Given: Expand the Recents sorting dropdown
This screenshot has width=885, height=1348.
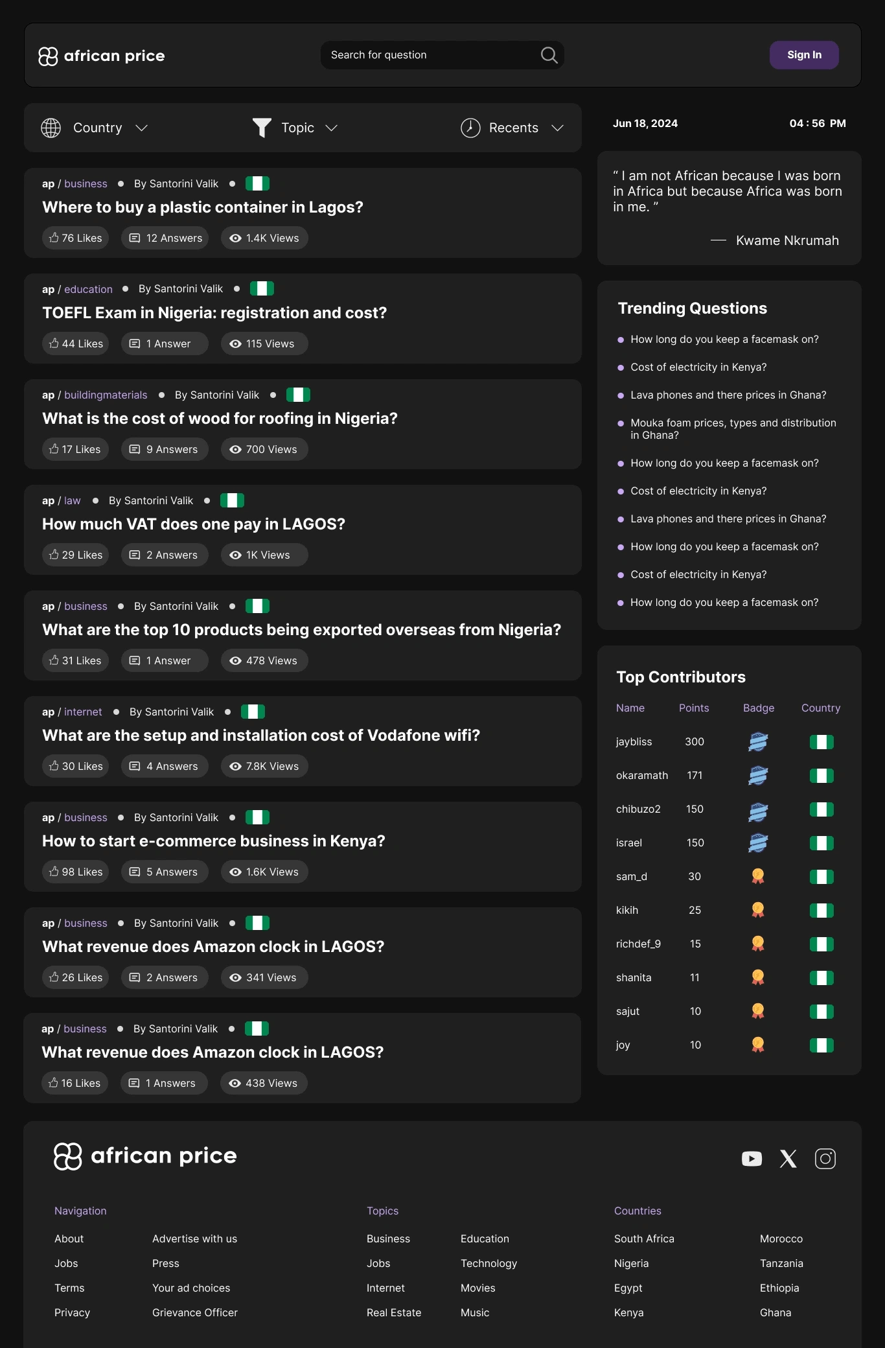Looking at the screenshot, I should [x=512, y=128].
